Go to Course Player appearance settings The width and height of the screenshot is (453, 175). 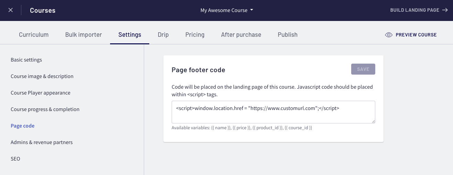(41, 93)
